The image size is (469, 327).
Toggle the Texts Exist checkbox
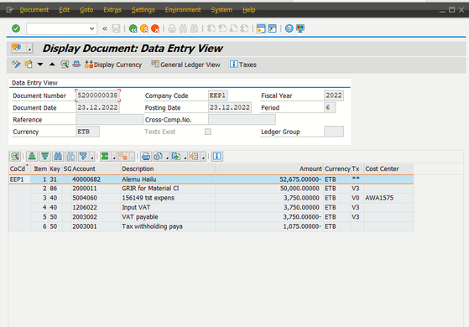208,132
